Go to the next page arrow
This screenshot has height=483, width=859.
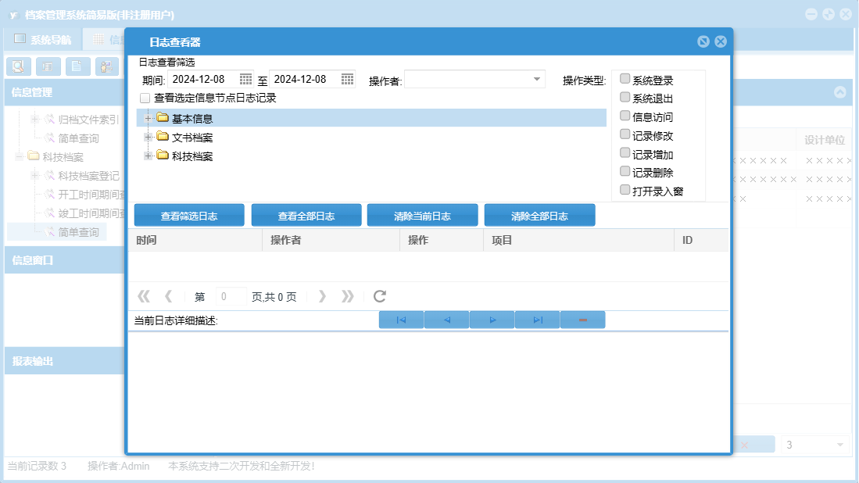pyautogui.click(x=322, y=296)
